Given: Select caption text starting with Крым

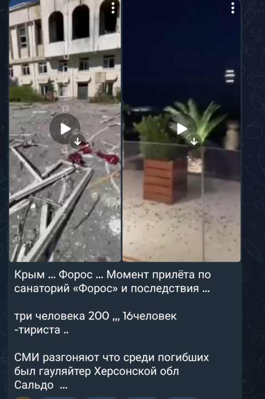Looking at the screenshot, I should pyautogui.click(x=112, y=281).
